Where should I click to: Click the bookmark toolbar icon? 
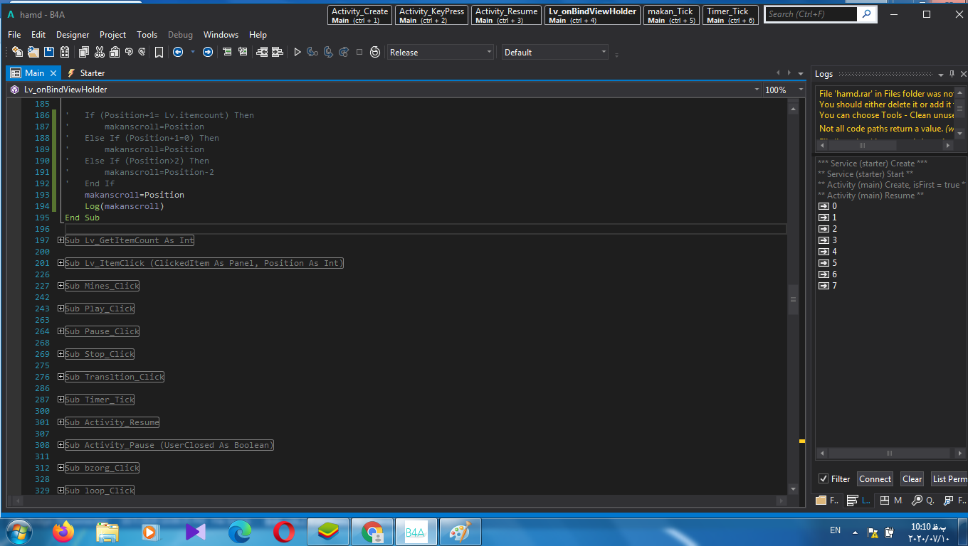[x=159, y=52]
